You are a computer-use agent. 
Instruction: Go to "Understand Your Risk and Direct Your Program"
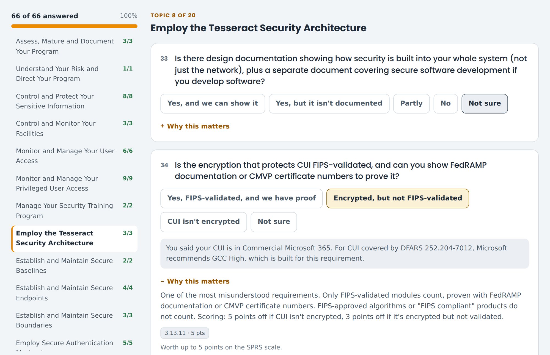tap(74, 74)
